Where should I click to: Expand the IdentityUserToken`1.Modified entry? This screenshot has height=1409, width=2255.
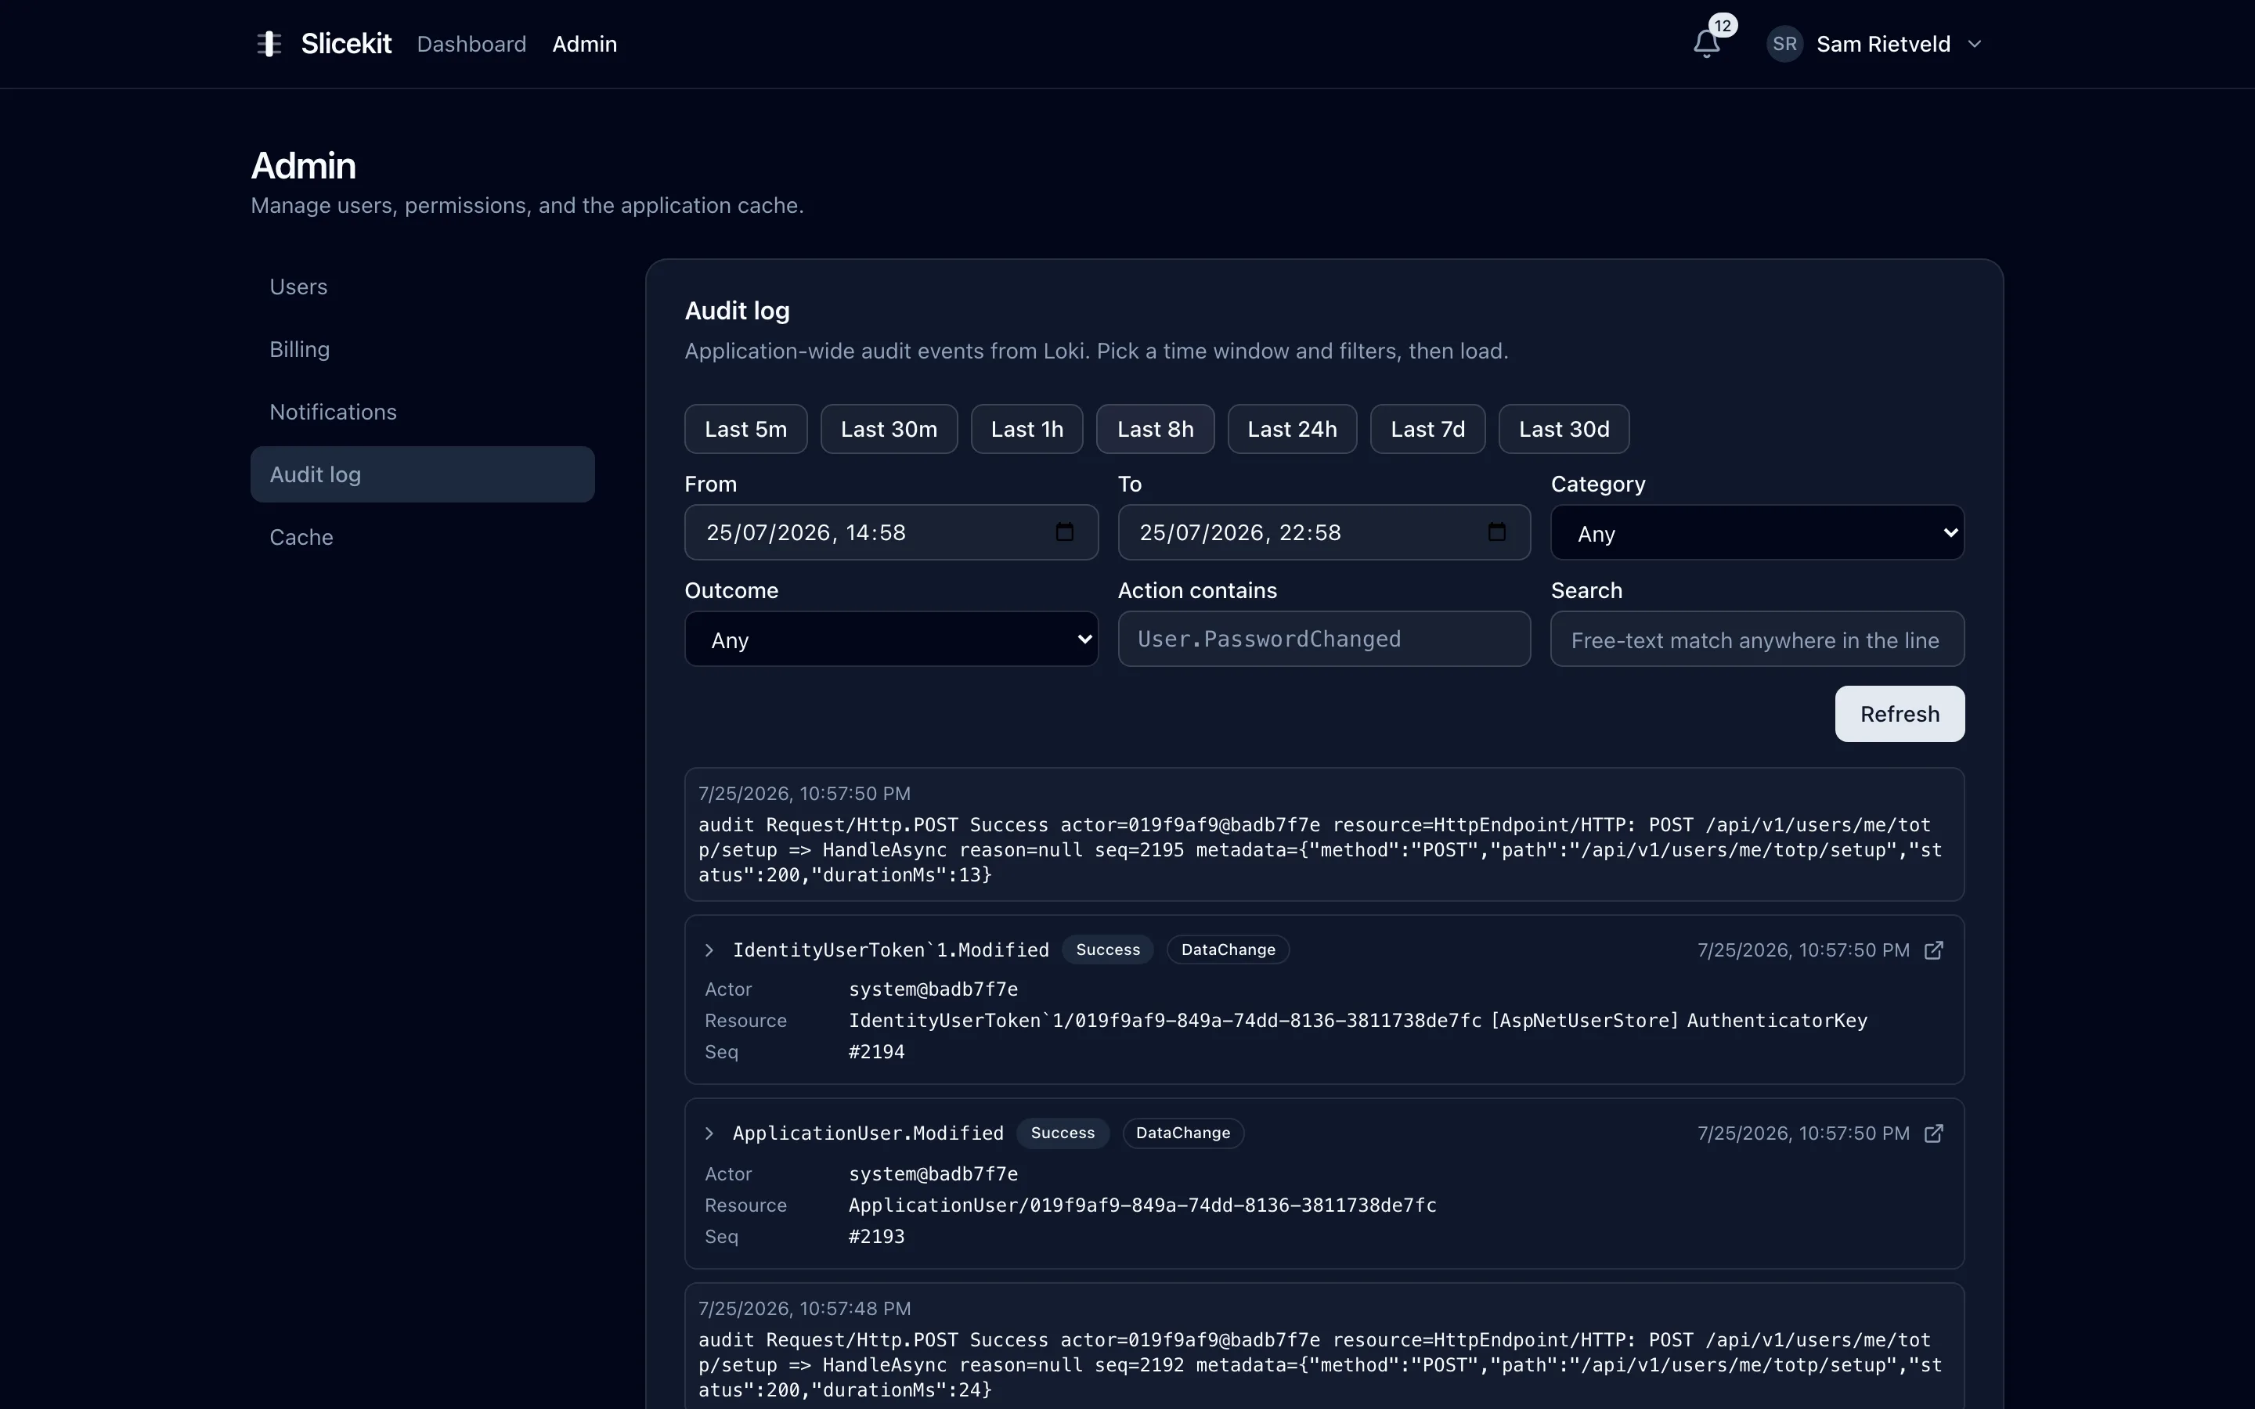(x=709, y=950)
